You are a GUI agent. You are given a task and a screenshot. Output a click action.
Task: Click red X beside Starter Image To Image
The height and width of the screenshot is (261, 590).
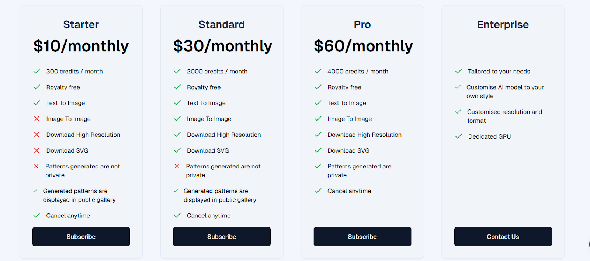[37, 119]
